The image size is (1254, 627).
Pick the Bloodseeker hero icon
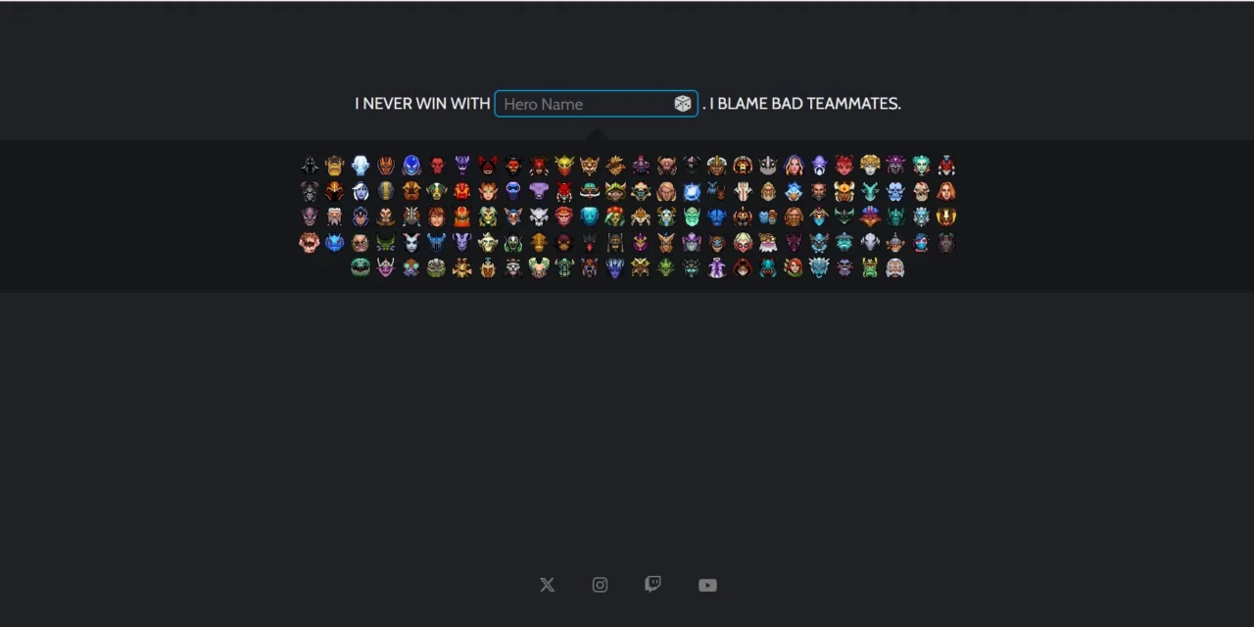(539, 166)
